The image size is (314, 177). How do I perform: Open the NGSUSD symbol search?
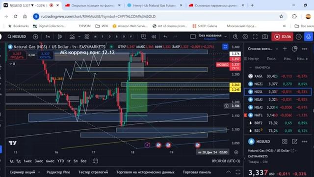[17, 37]
